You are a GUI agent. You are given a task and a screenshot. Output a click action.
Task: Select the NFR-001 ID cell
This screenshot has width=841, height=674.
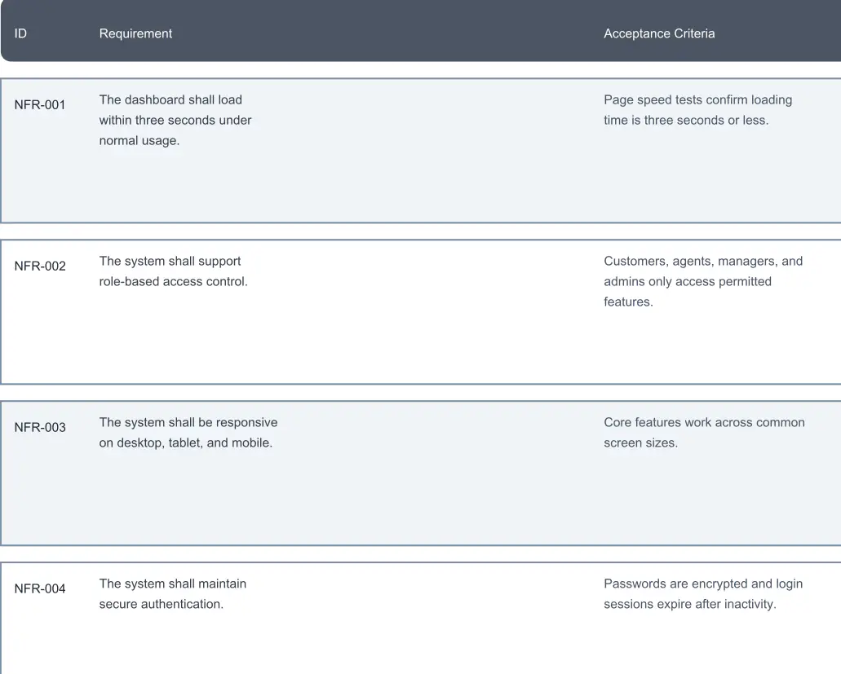point(40,104)
